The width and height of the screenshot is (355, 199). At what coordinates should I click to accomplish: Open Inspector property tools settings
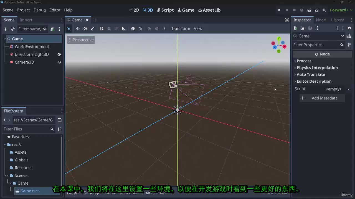349,45
